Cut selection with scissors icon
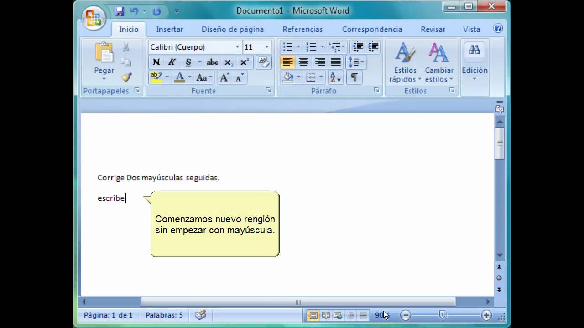 (126, 47)
